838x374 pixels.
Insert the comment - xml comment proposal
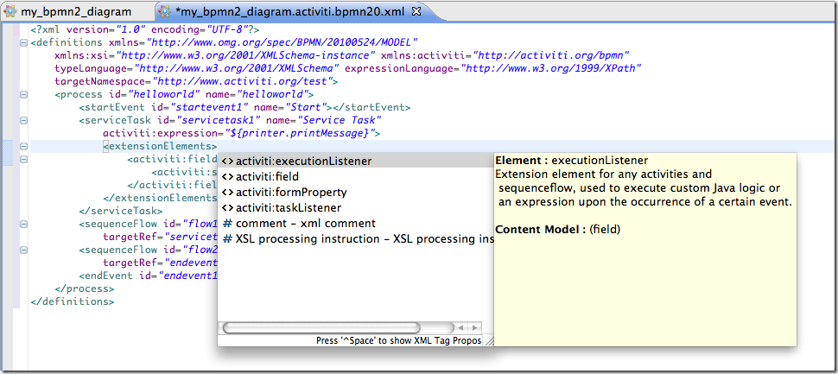355,224
